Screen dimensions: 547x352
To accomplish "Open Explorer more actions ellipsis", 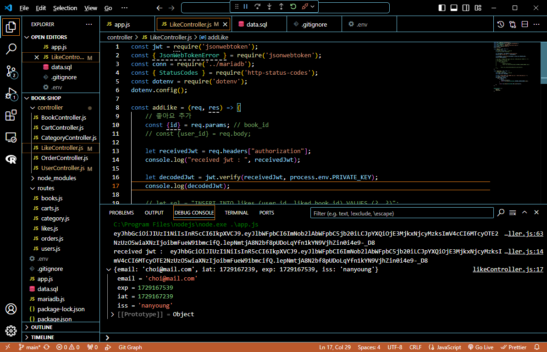I will point(89,24).
